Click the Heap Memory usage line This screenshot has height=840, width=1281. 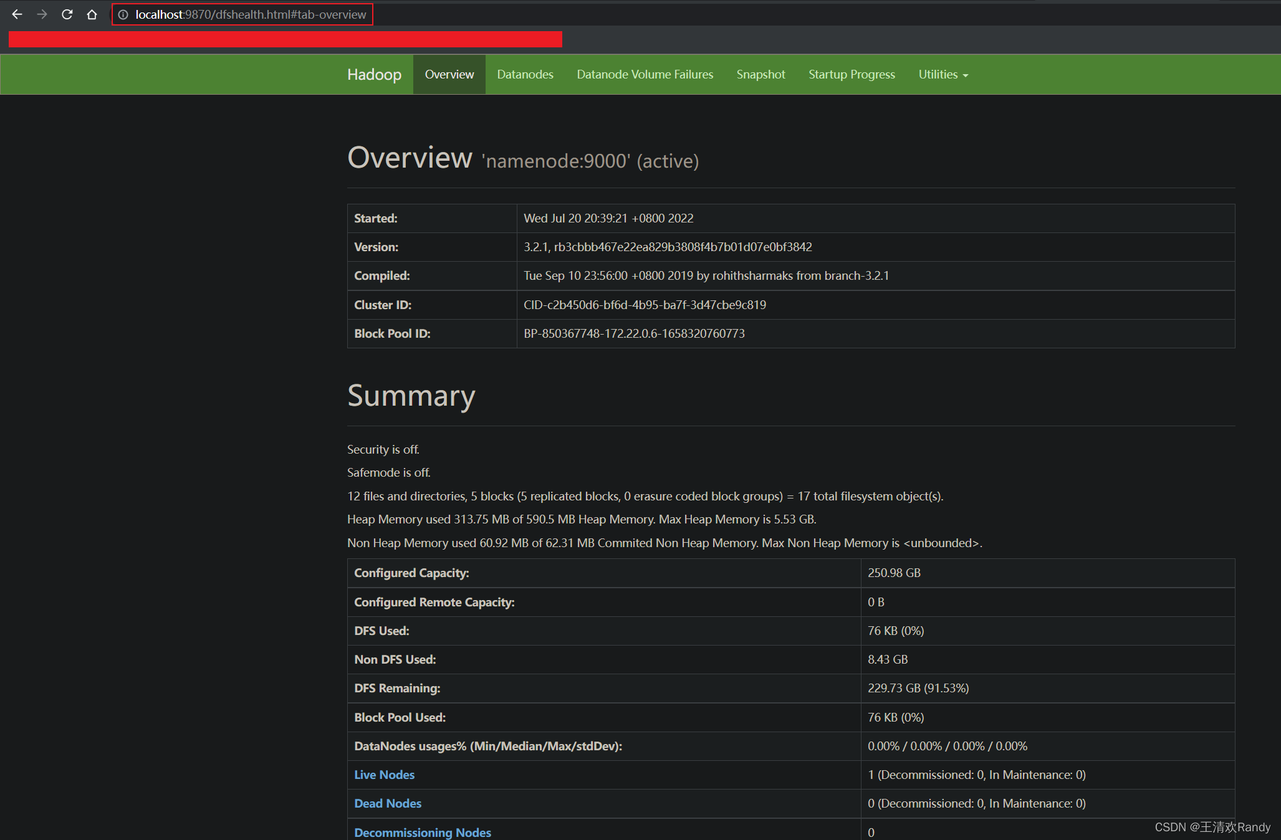coord(582,519)
